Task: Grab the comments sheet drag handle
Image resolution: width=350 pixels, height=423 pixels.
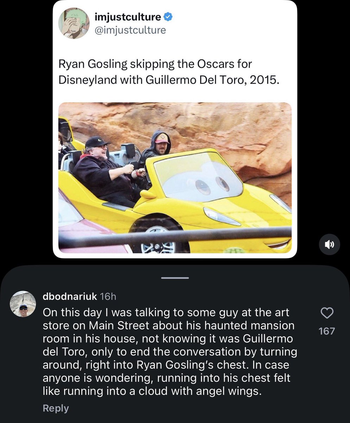Action: 175,277
